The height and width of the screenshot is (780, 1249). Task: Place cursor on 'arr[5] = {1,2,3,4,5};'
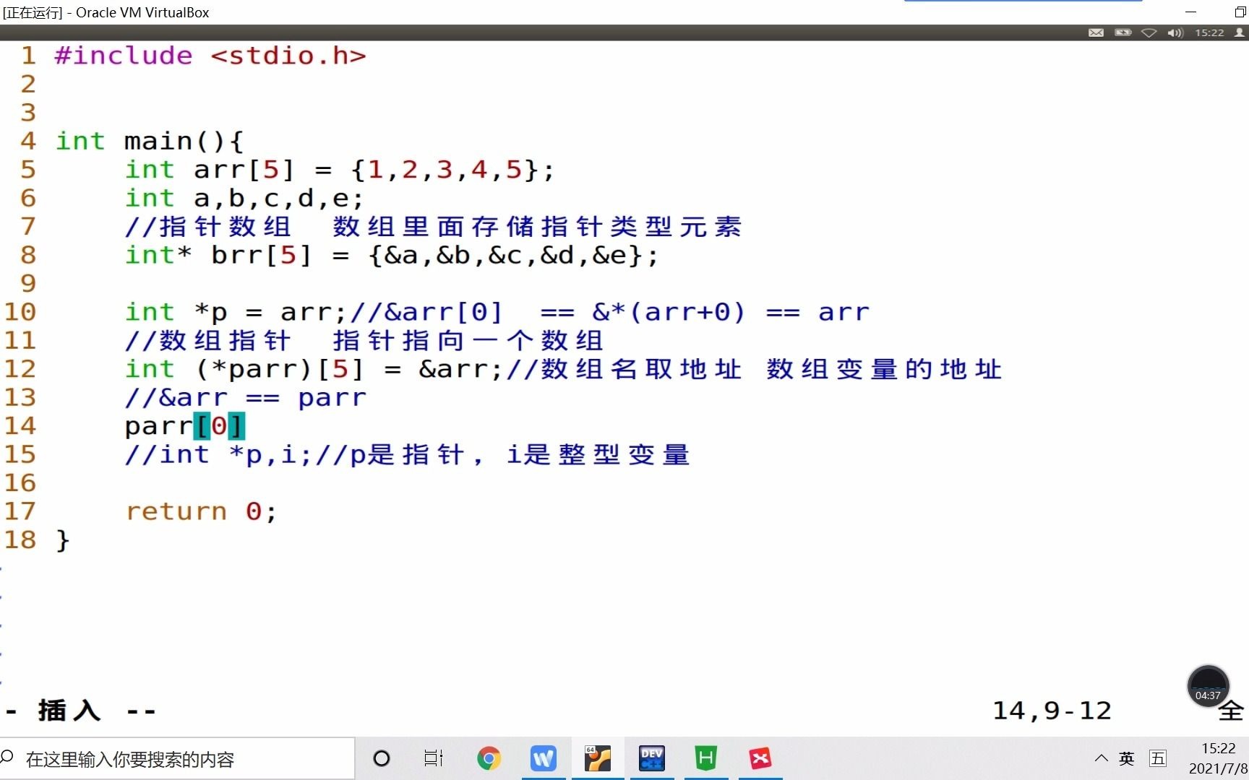pyautogui.click(x=374, y=170)
